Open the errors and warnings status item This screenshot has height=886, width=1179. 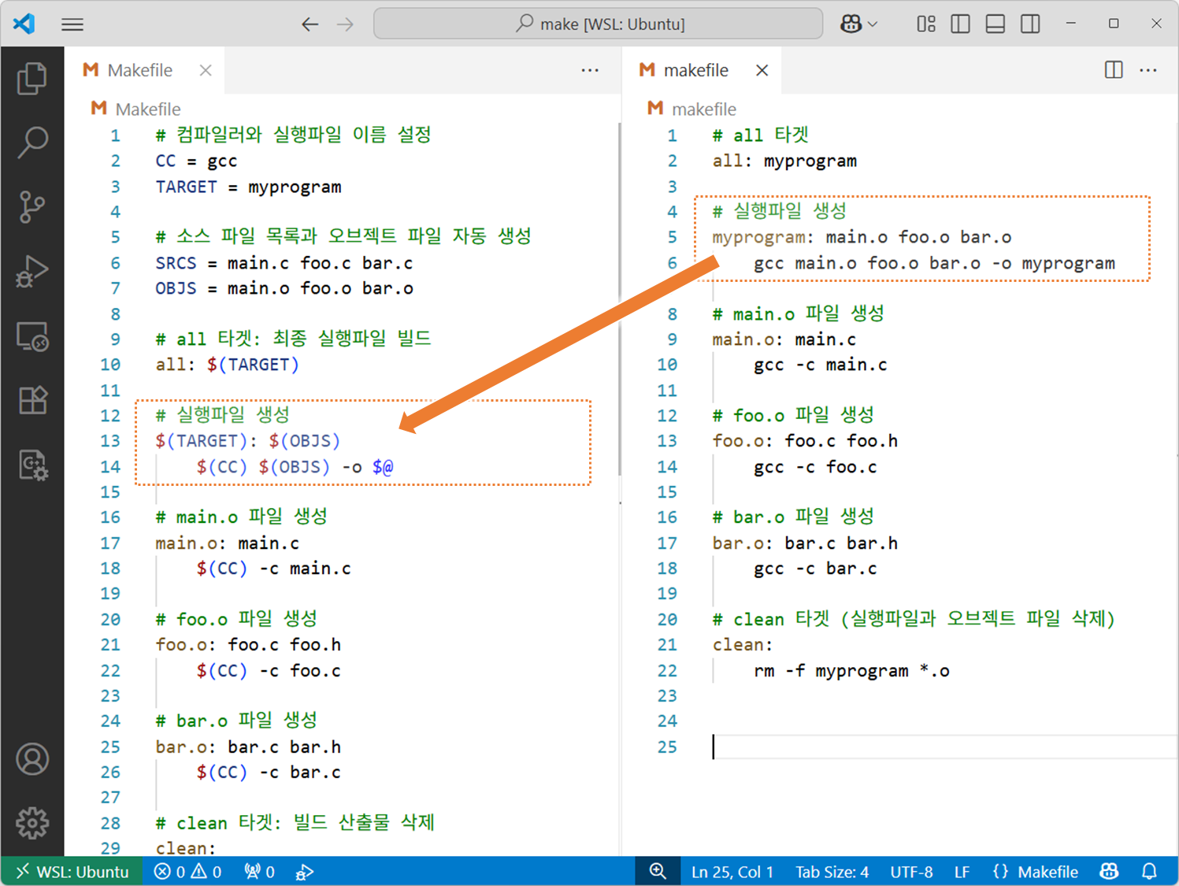click(x=187, y=871)
